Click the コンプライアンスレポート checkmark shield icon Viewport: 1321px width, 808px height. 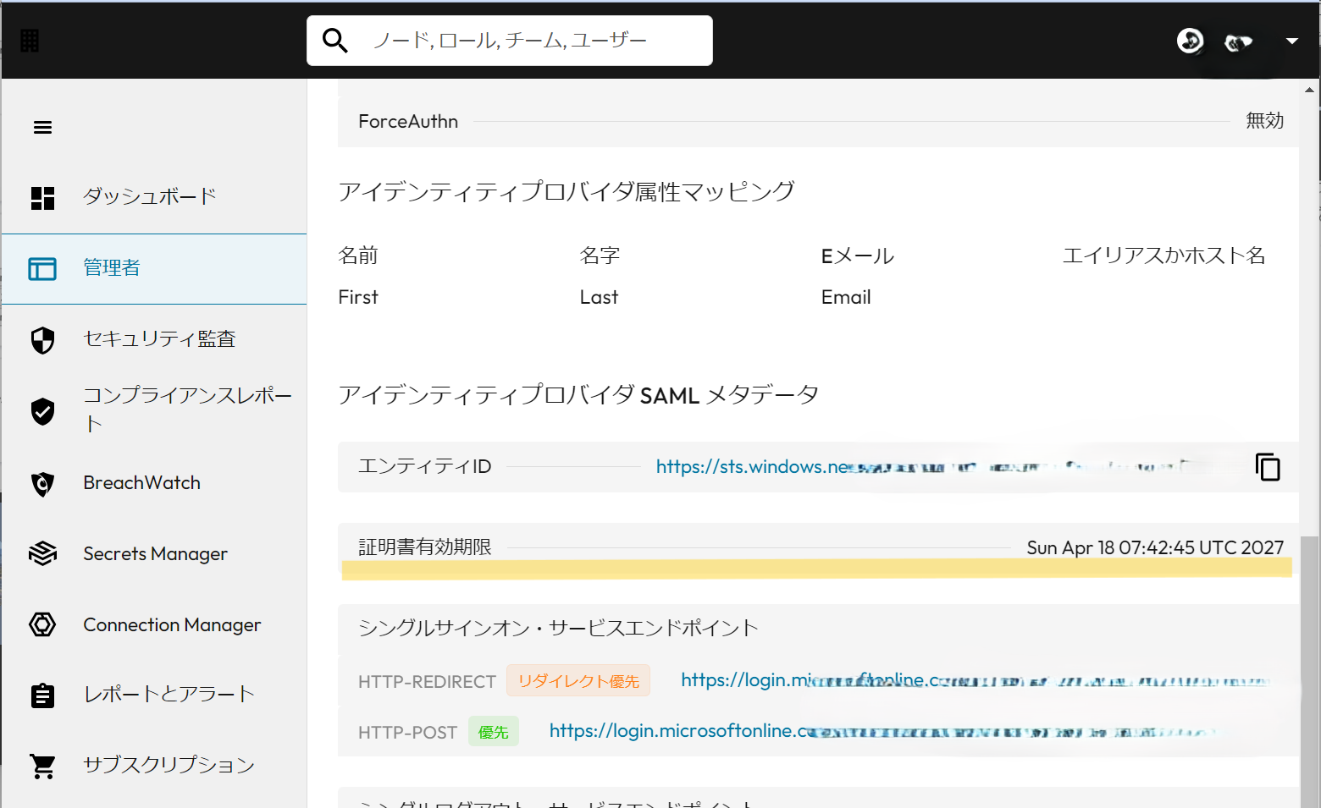(x=42, y=410)
